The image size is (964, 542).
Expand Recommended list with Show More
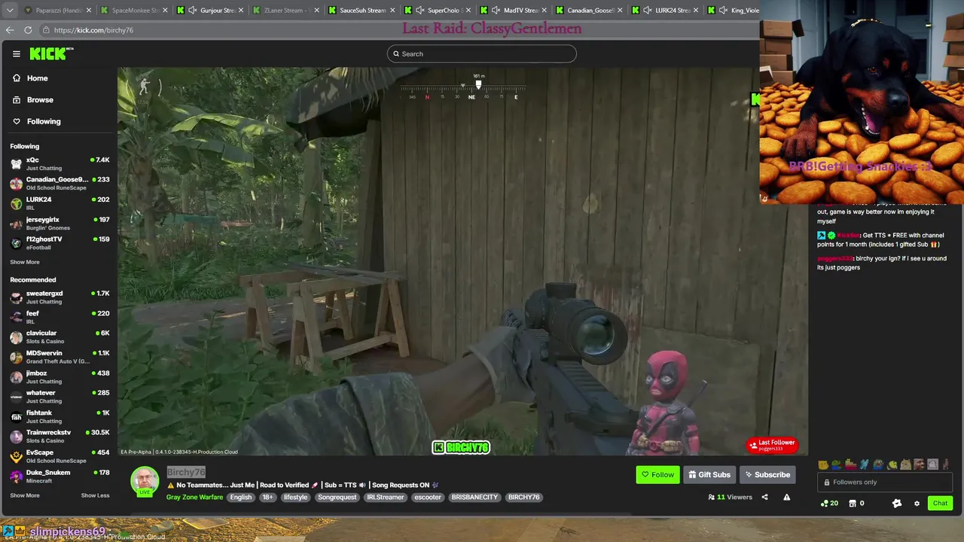point(25,495)
